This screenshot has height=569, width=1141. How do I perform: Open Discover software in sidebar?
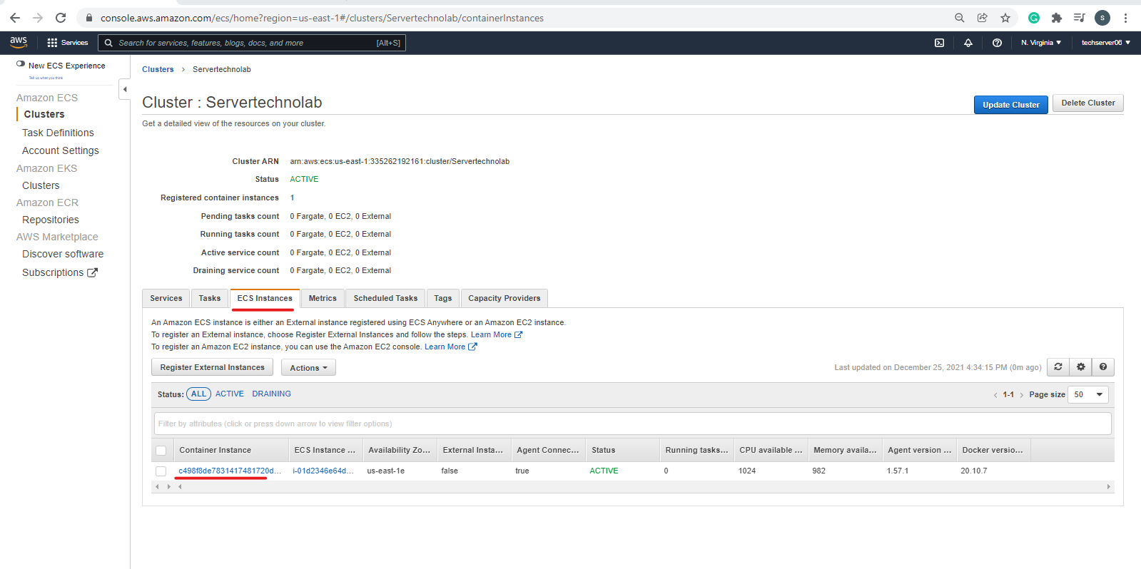coord(63,254)
